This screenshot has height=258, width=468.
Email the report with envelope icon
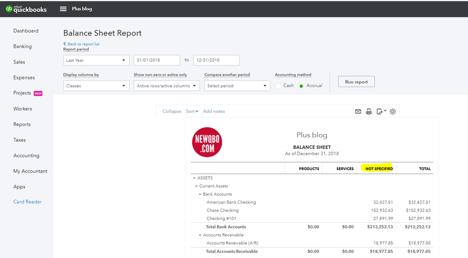pos(358,111)
